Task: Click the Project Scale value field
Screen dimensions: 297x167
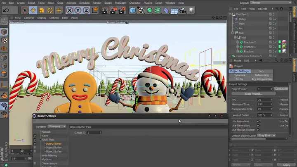Action: 264,89
